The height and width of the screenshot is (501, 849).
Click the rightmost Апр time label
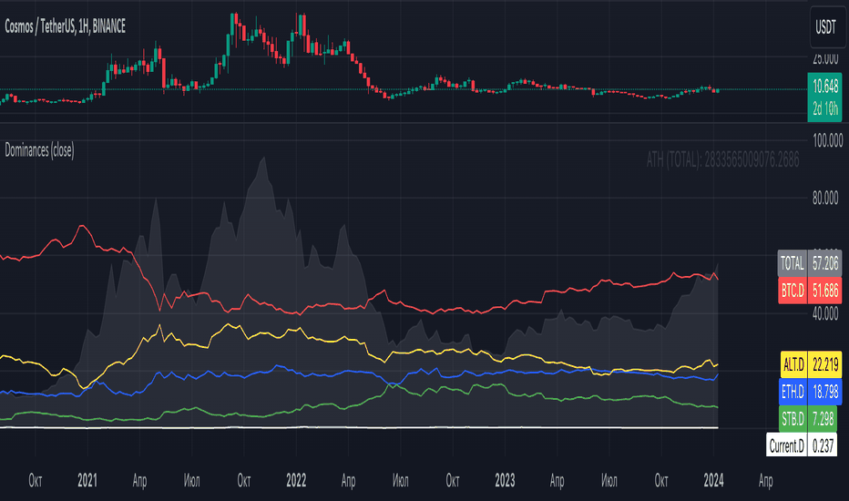click(x=765, y=480)
